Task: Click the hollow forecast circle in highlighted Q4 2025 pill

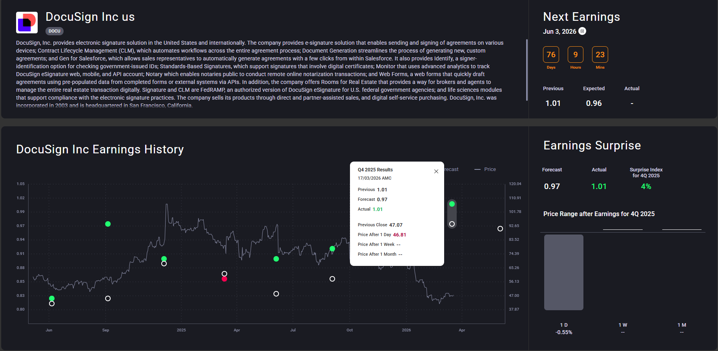Action: (x=452, y=224)
